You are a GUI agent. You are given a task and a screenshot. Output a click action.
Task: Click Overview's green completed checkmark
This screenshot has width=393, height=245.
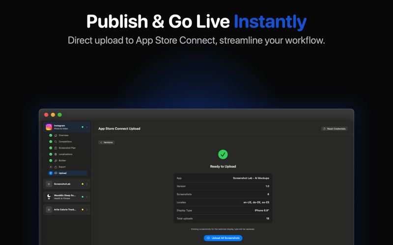point(51,135)
